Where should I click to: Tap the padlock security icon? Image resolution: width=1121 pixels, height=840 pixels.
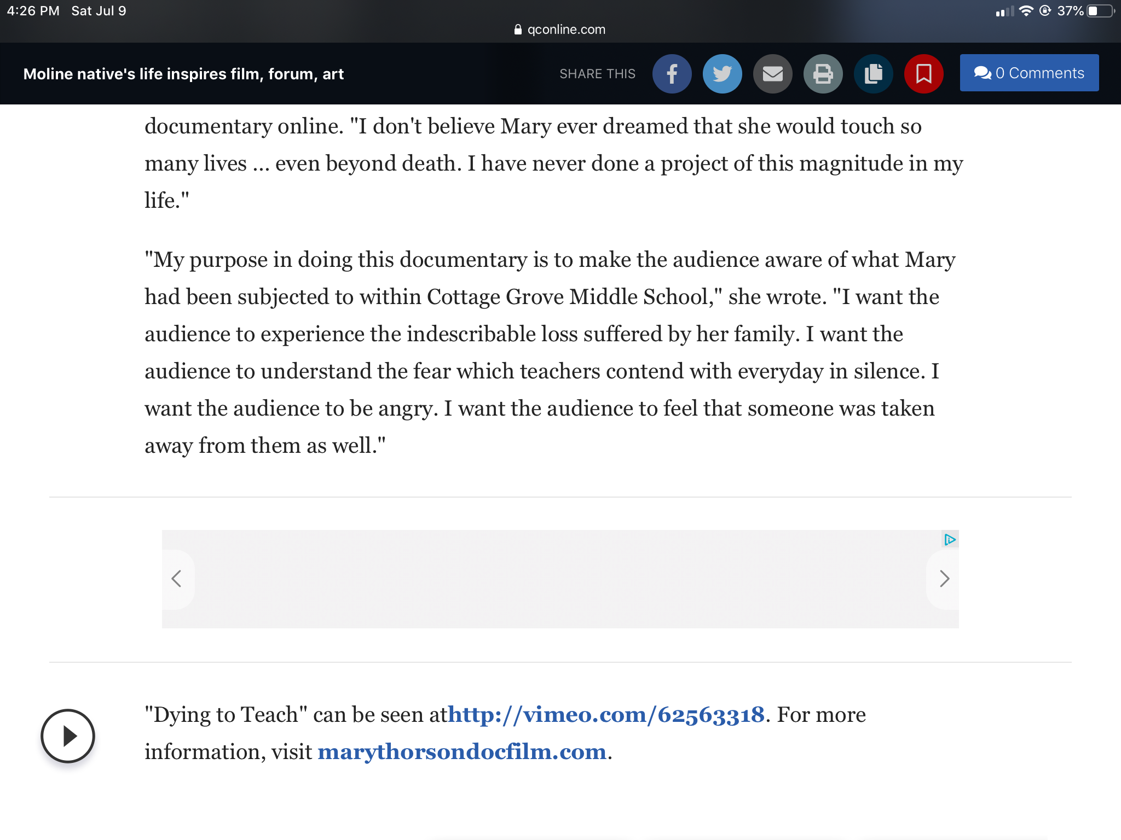518,30
